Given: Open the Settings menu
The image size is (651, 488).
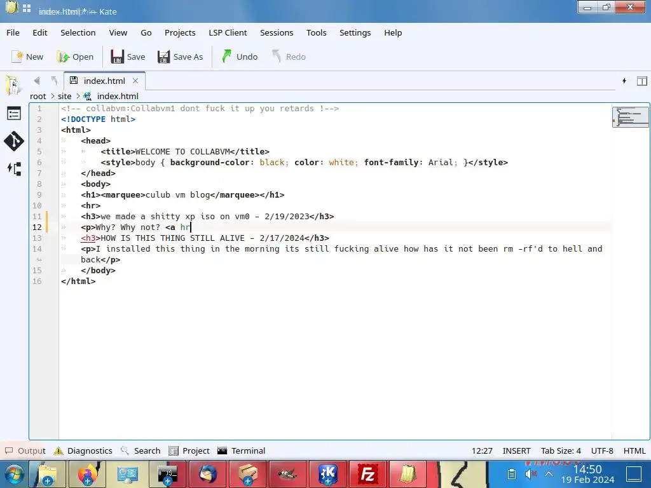Looking at the screenshot, I should point(355,33).
